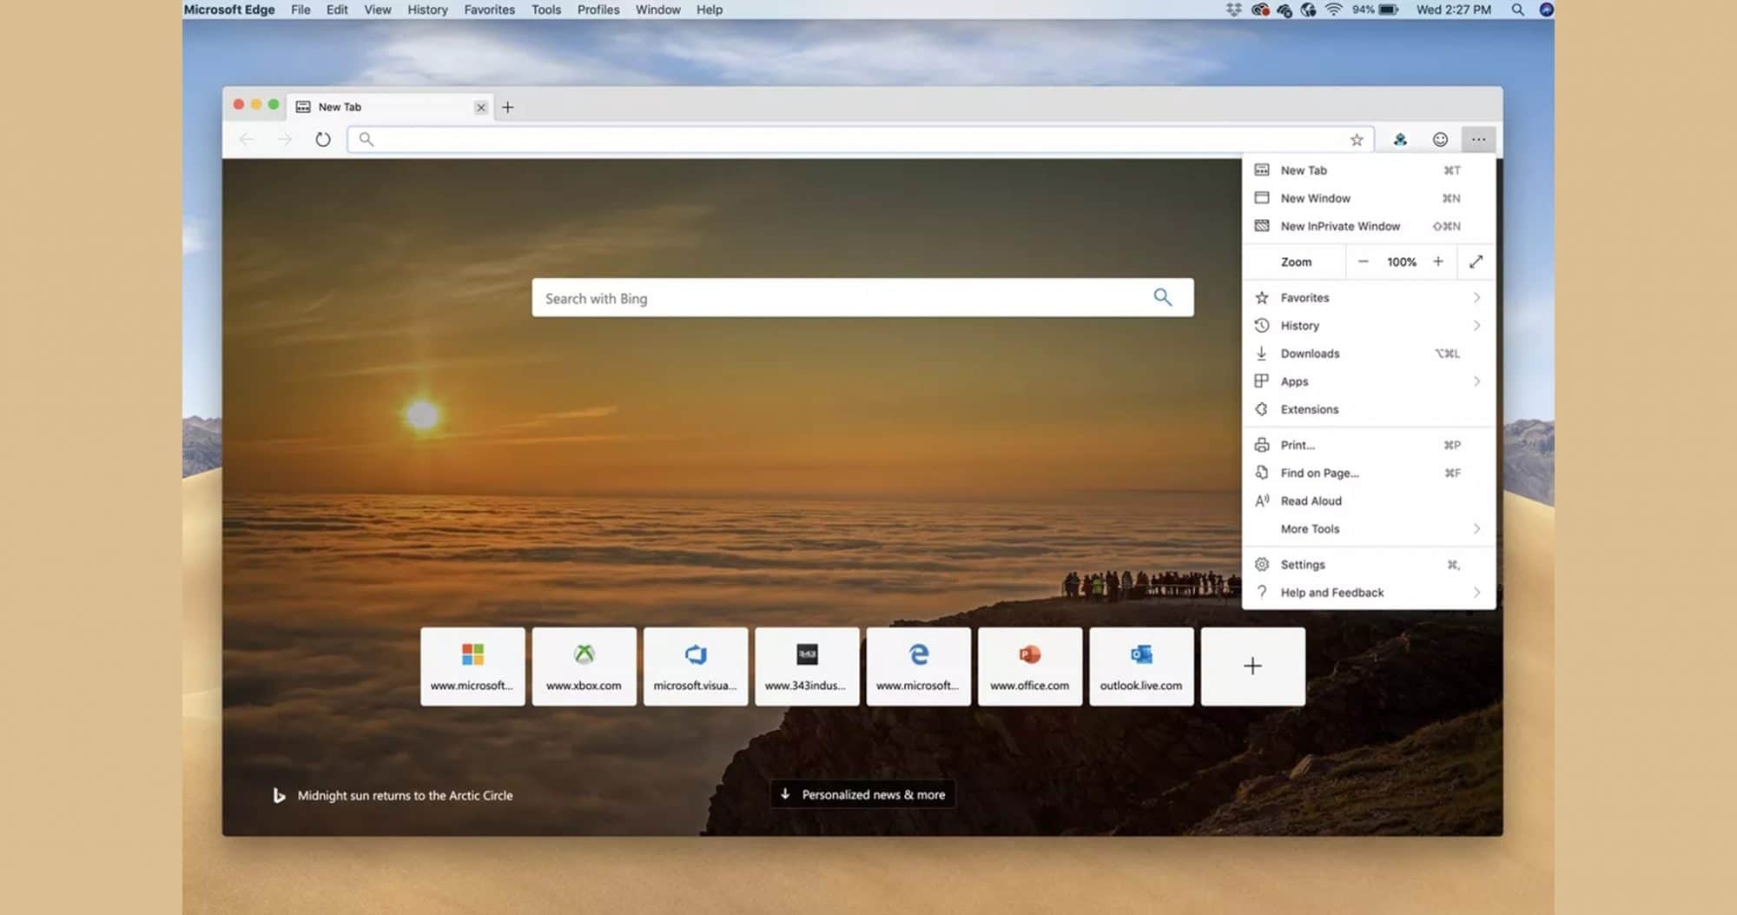Image resolution: width=1737 pixels, height=915 pixels.
Task: Close the New Tab tab
Action: [480, 108]
